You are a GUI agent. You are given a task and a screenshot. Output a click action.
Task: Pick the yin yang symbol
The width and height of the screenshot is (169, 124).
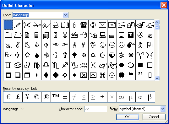point(112,55)
